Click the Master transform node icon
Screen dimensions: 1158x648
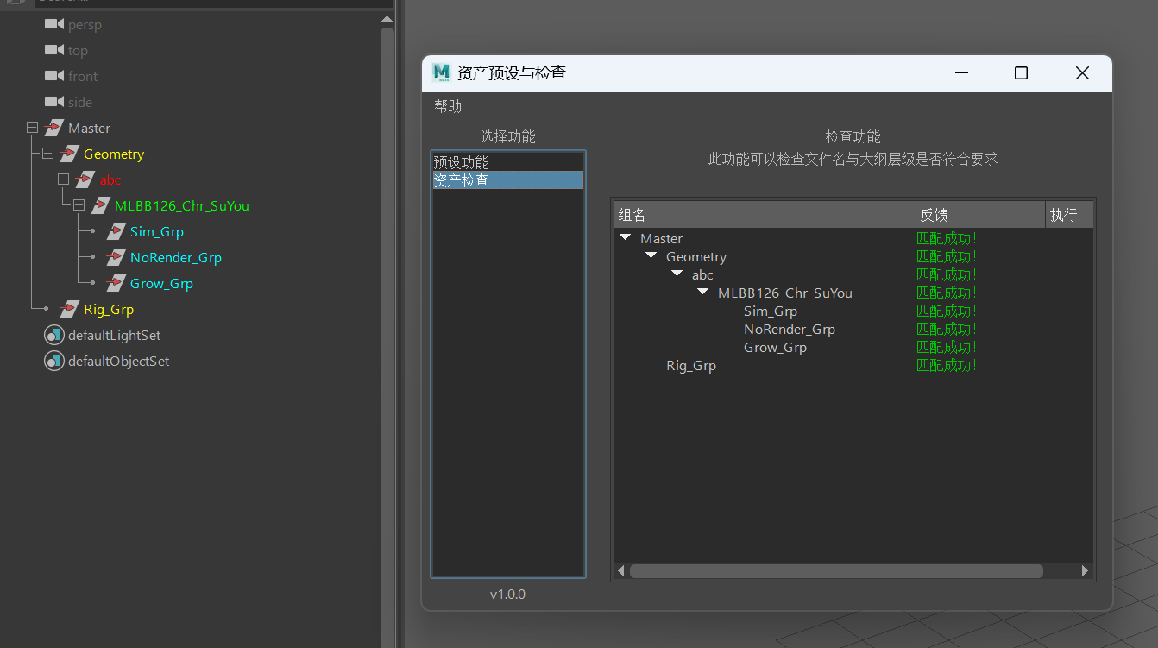tap(54, 128)
